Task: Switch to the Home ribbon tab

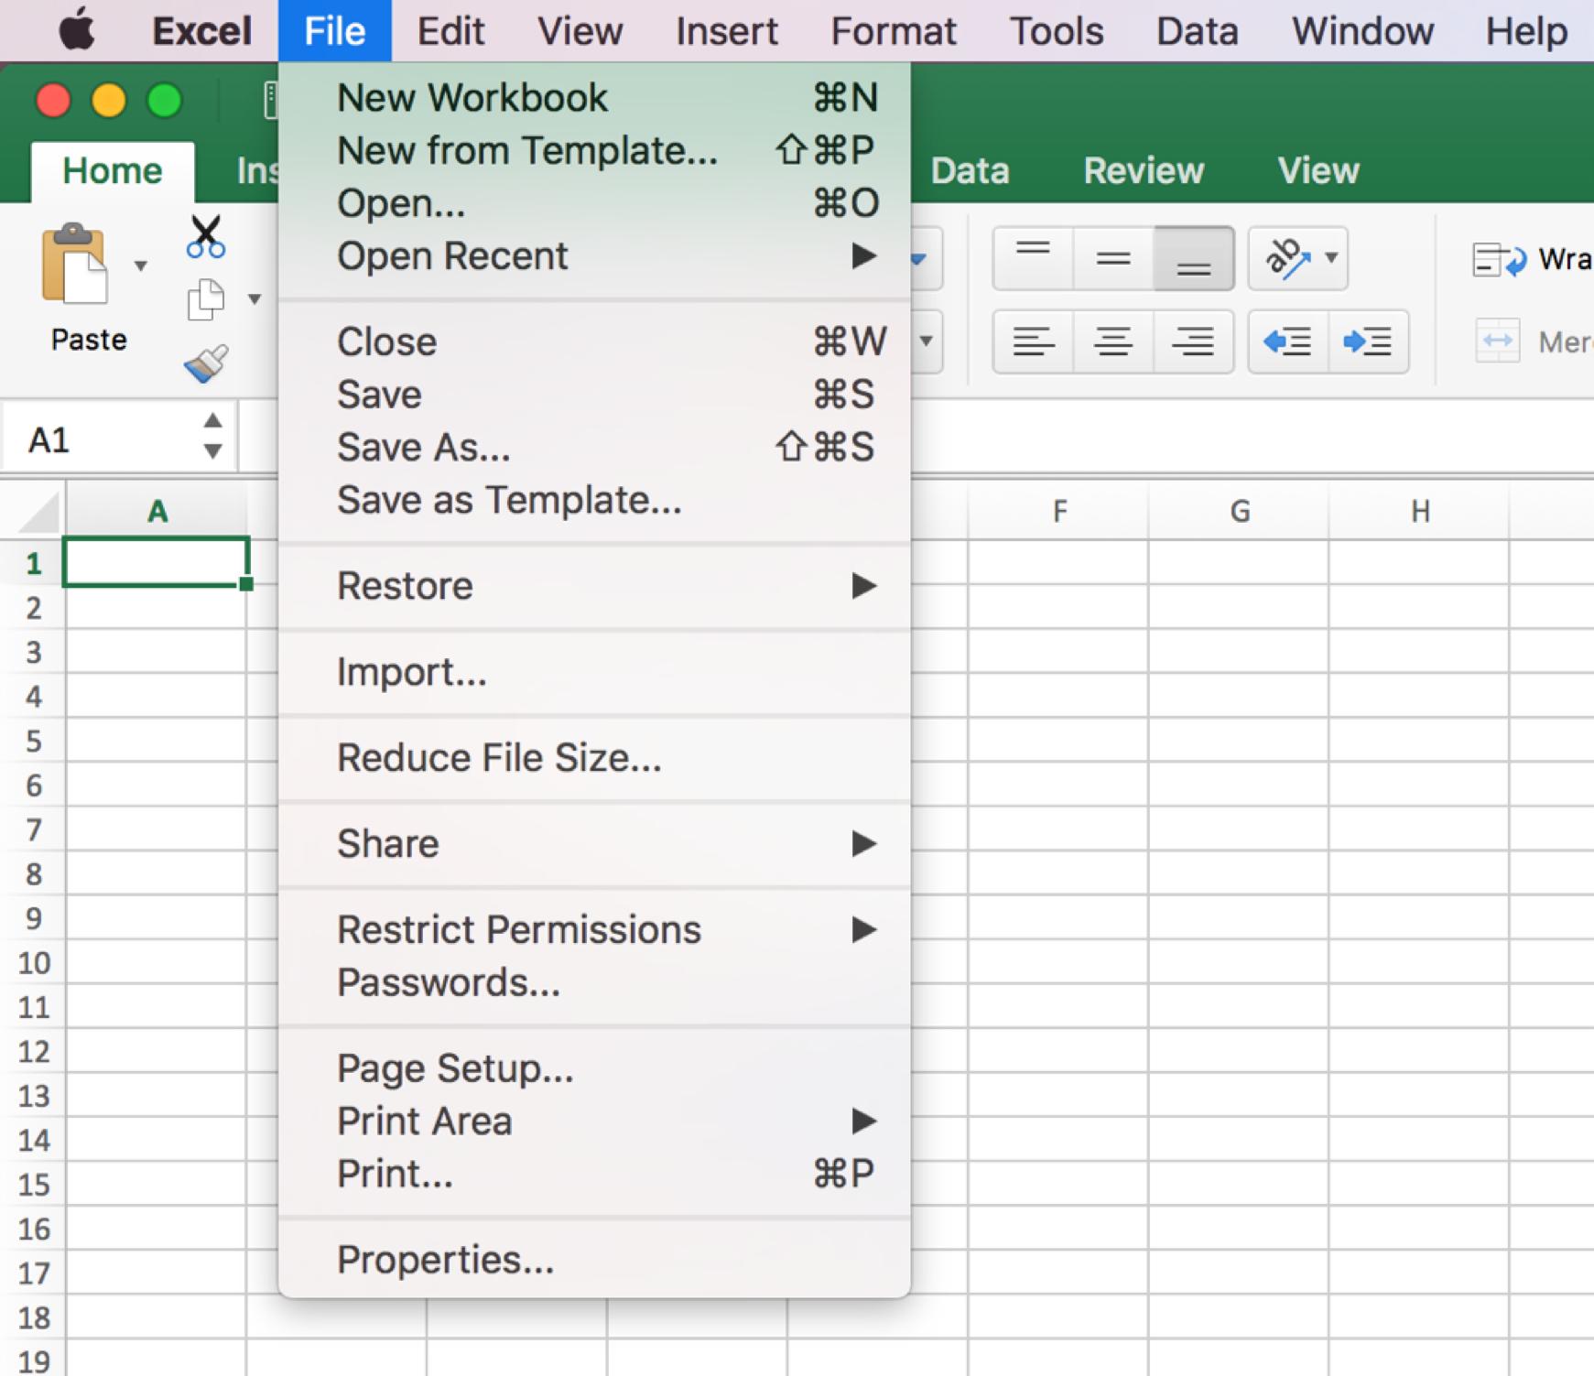Action: tap(113, 171)
